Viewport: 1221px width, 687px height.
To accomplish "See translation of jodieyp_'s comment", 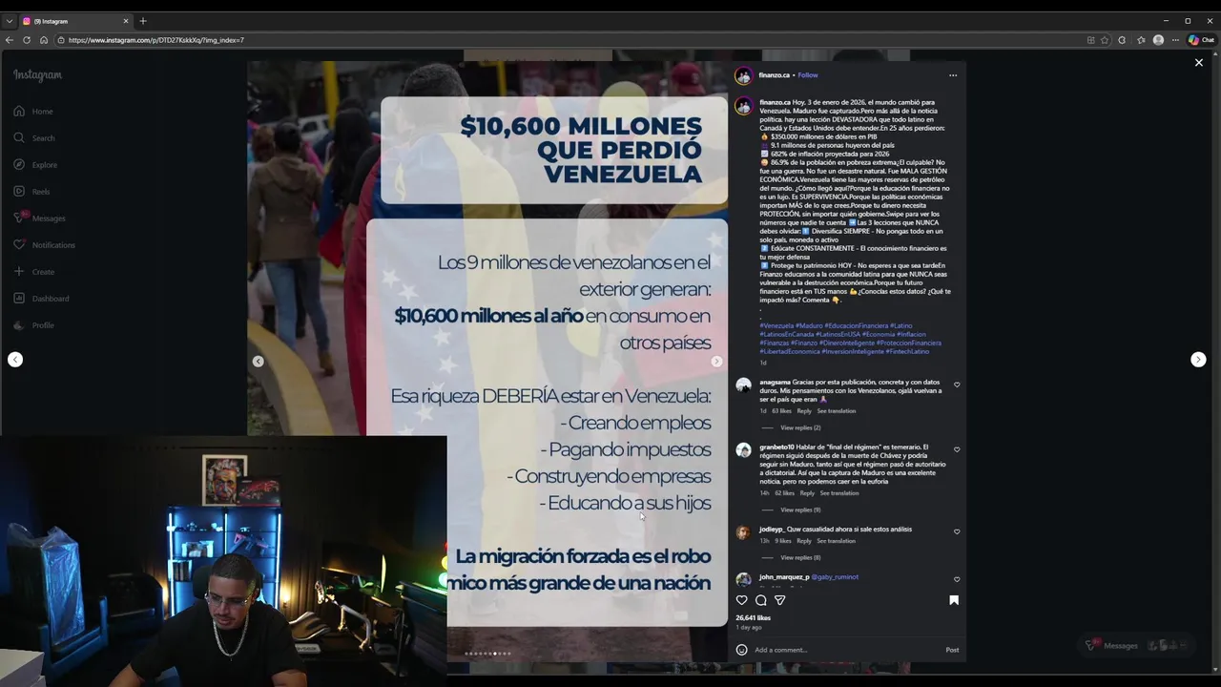I will tap(837, 541).
